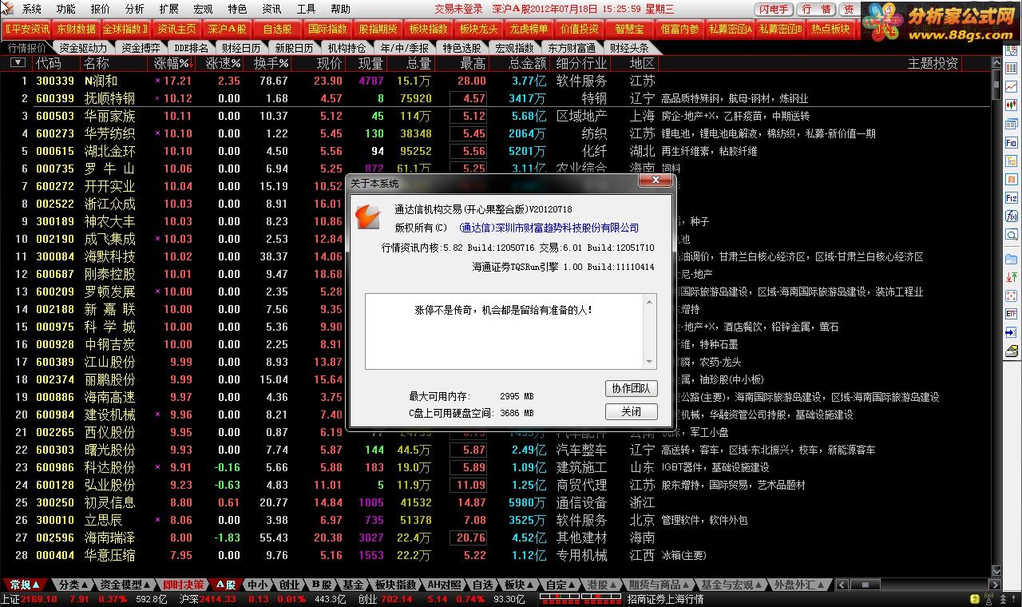Click the app logo at top-left corner
The width and height of the screenshot is (1022, 607).
[x=9, y=9]
